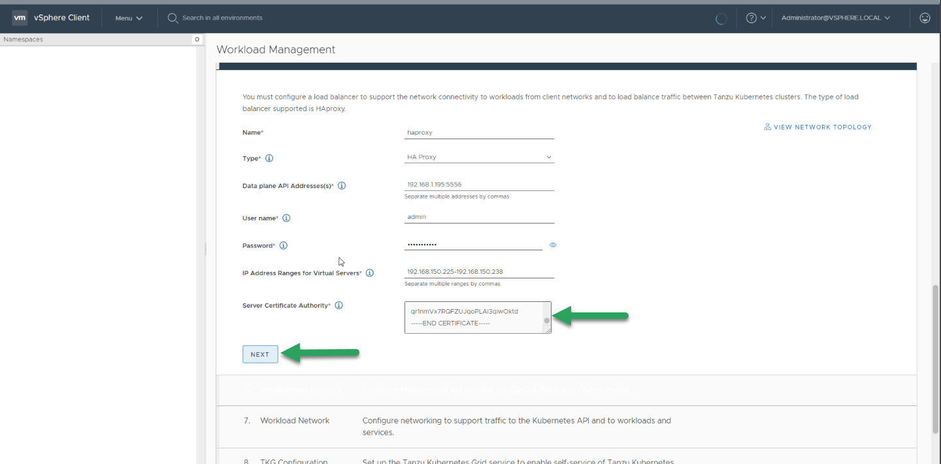Click the VMware vm logo icon

tap(20, 18)
